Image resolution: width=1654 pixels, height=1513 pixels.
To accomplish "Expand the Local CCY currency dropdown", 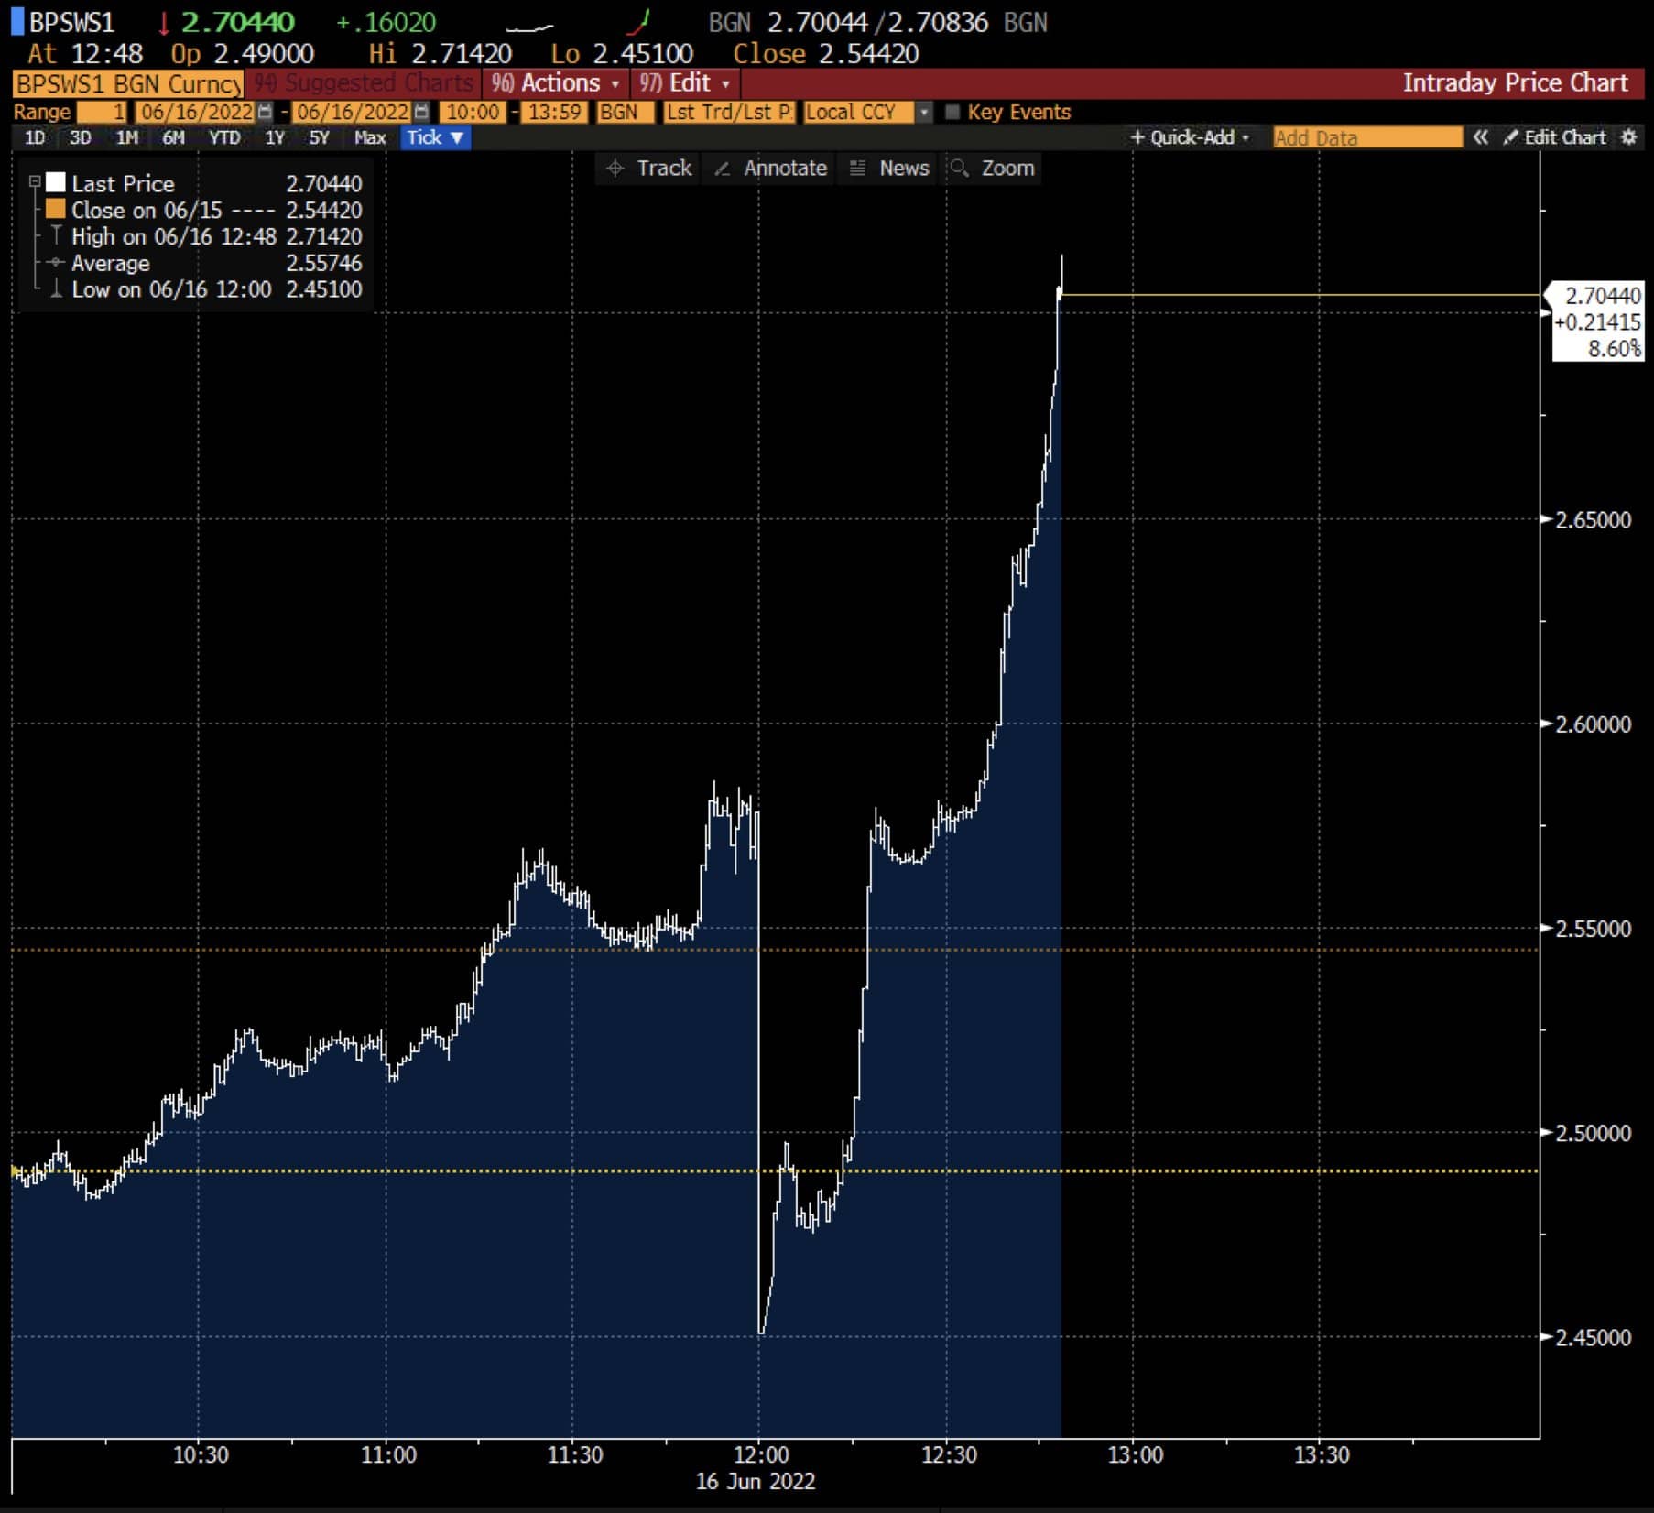I will tap(924, 112).
